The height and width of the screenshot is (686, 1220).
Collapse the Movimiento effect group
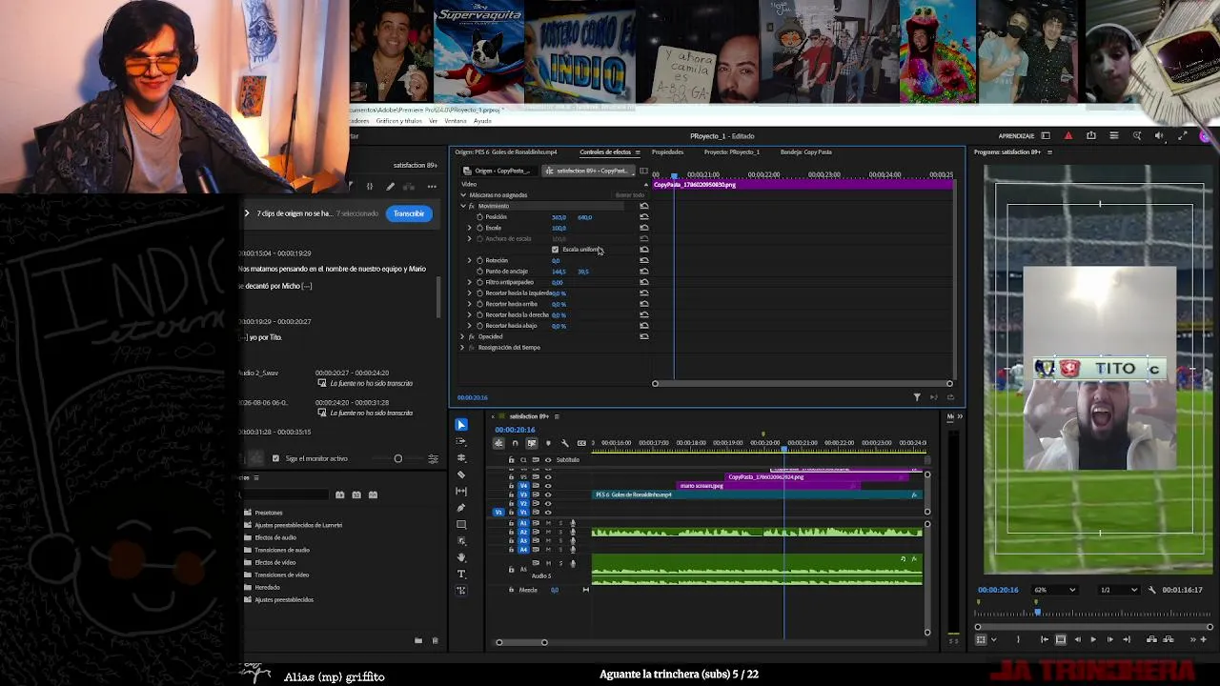[463, 206]
